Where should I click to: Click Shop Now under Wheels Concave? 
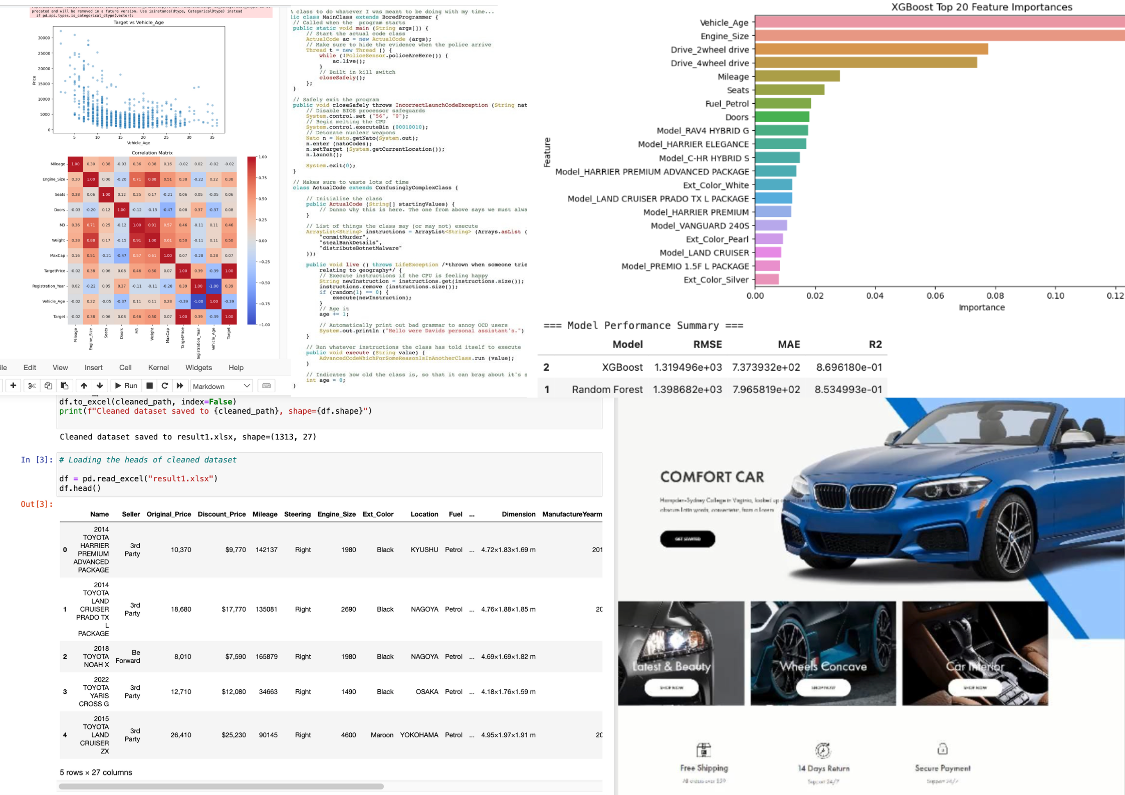[x=823, y=687]
